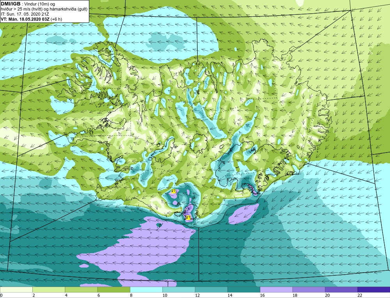Click the legend scale label "8"
This screenshot has width=390, height=298.
point(131,295)
